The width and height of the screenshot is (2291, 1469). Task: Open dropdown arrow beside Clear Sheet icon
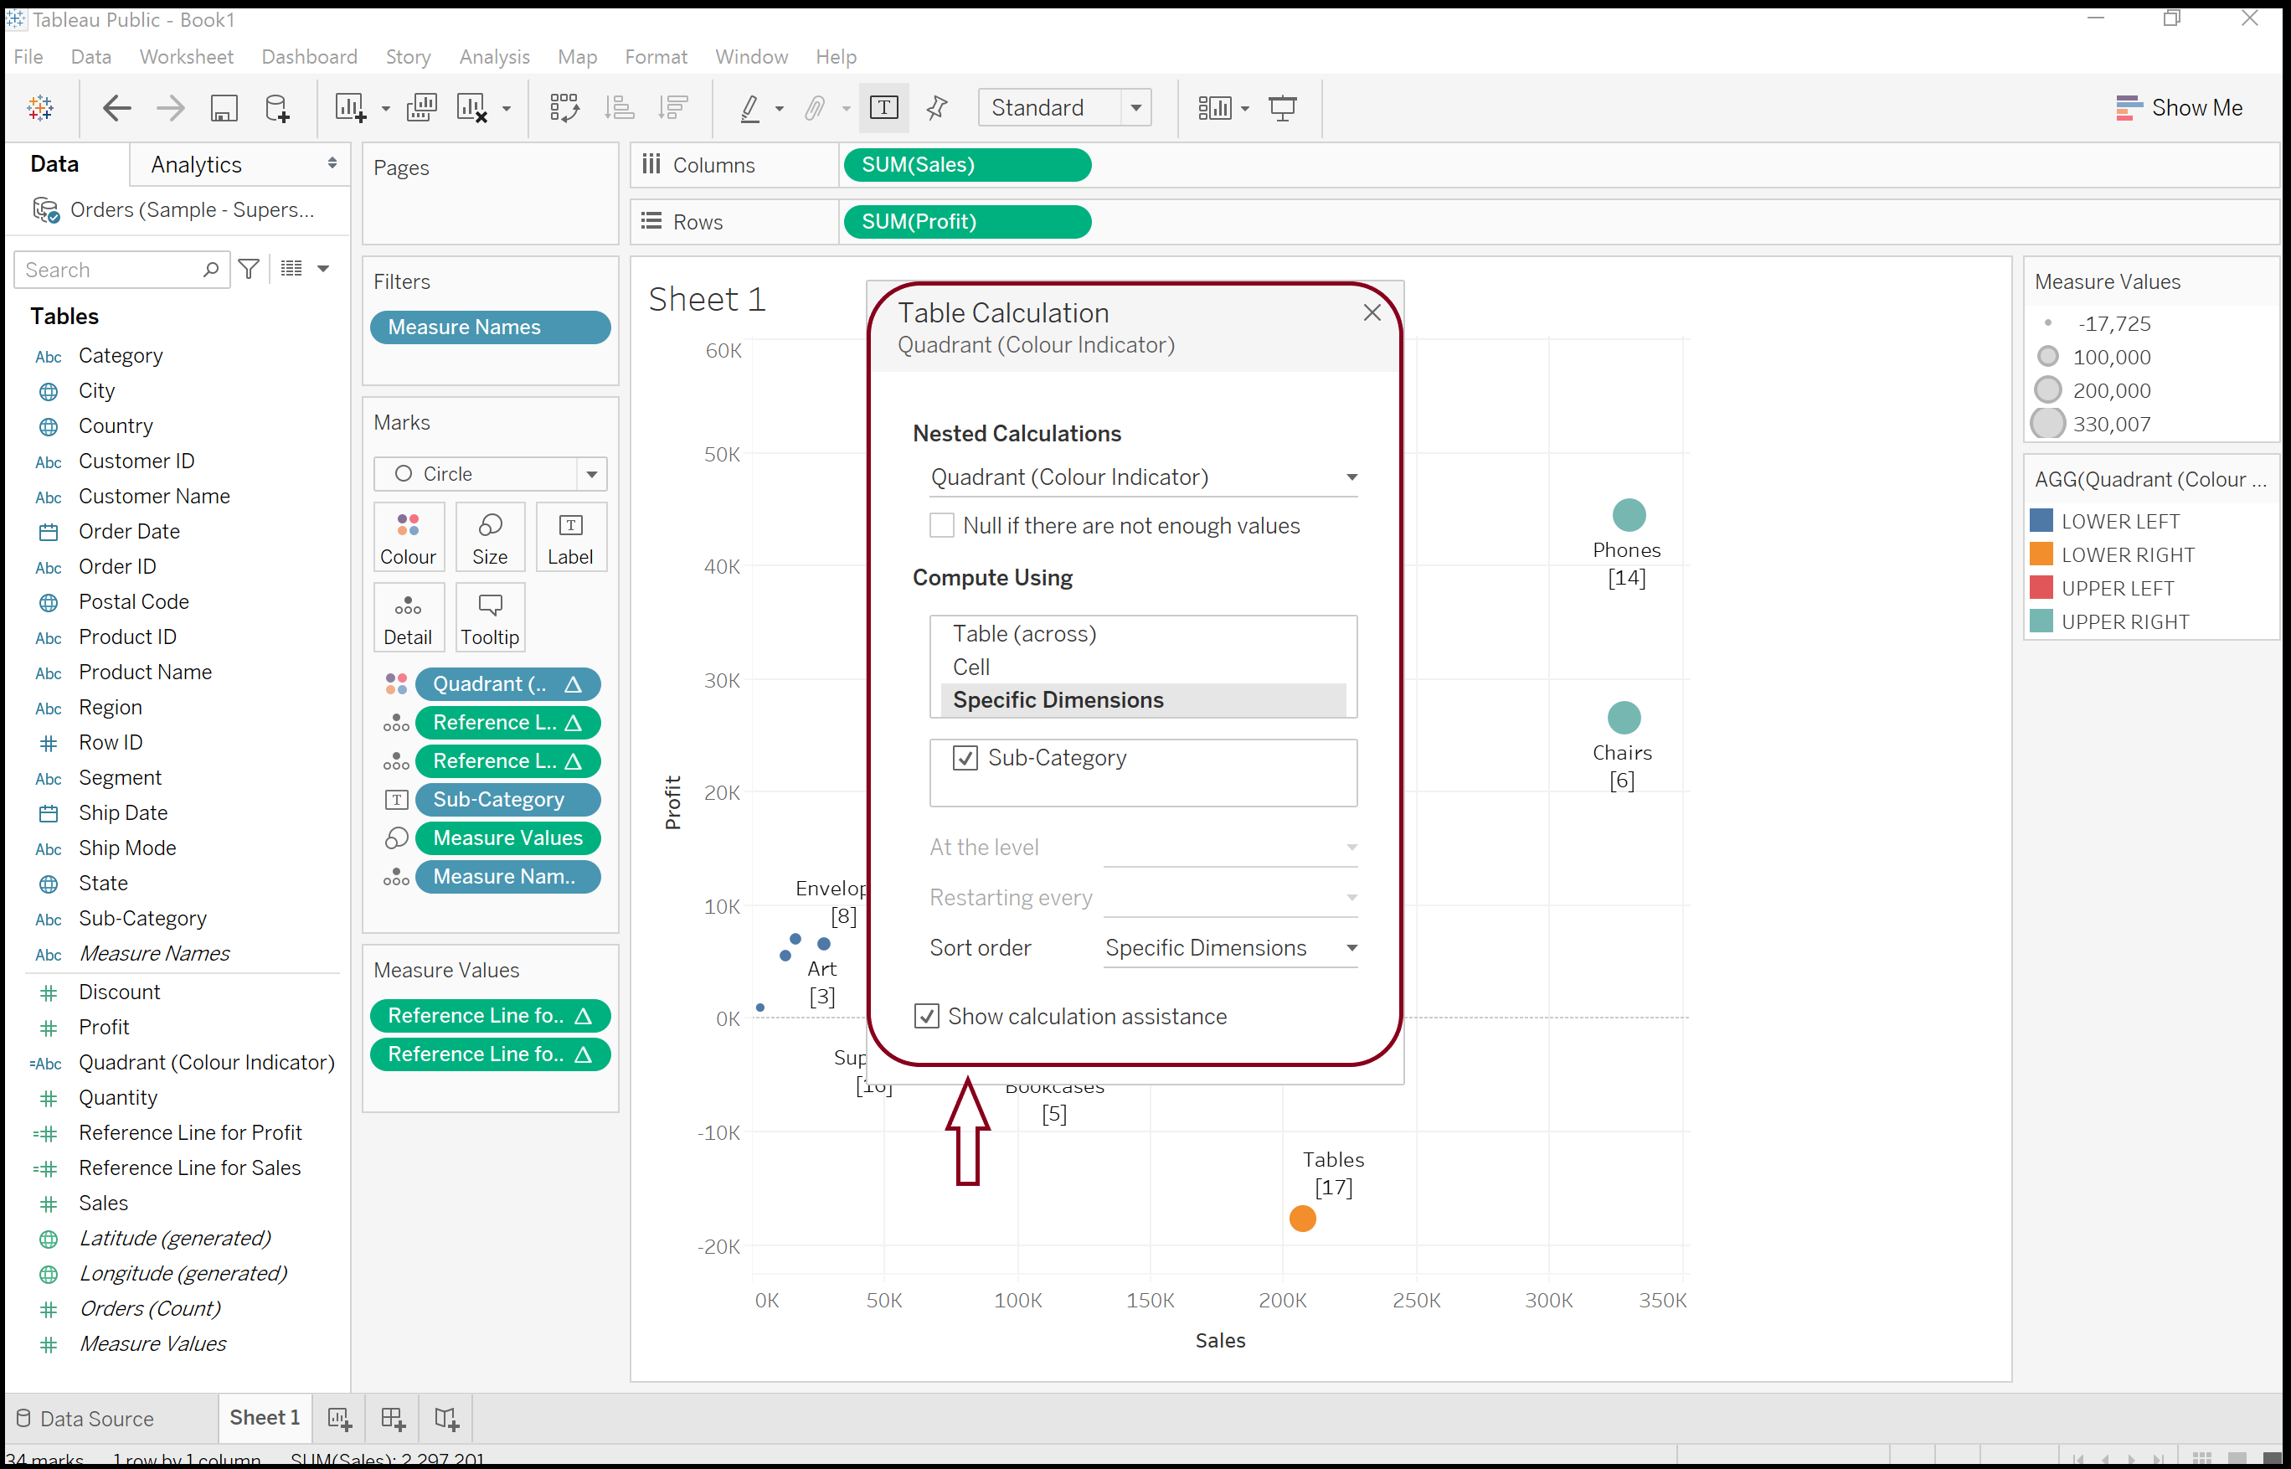507,109
